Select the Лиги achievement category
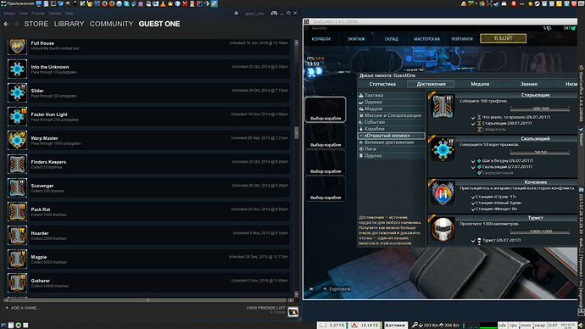 pos(391,149)
